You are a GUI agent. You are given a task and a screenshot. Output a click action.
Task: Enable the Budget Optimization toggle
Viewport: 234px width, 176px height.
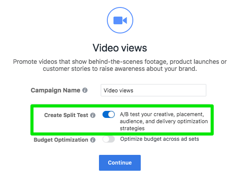pos(109,139)
